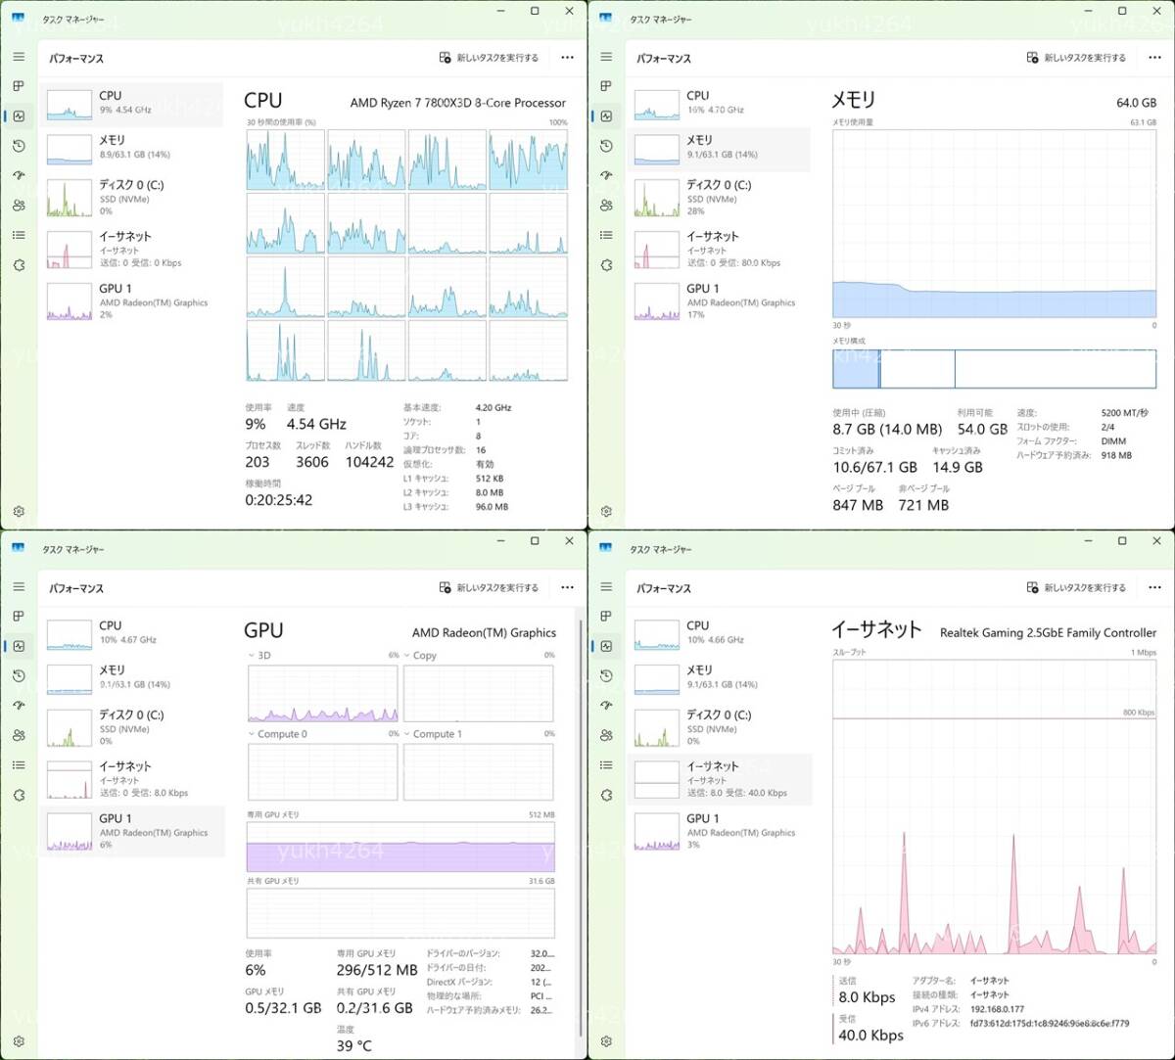The height and width of the screenshot is (1060, 1175).
Task: Click the IPv4 address 192.168.0.177
Action: tap(997, 1009)
